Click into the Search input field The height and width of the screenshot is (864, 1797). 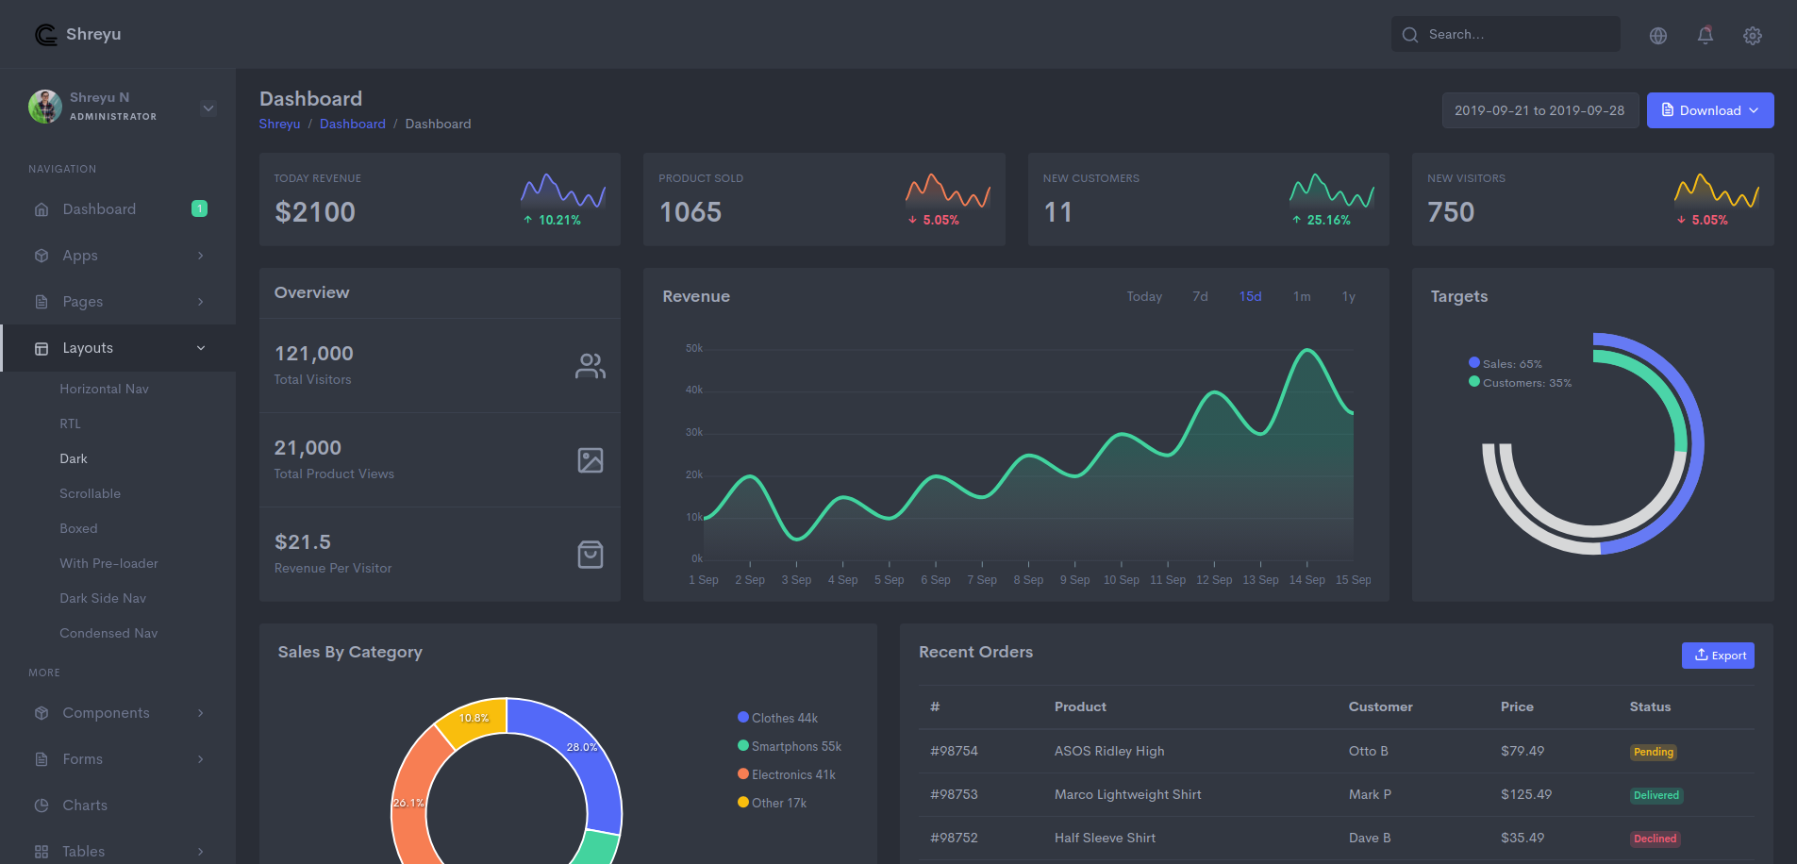(x=1506, y=34)
